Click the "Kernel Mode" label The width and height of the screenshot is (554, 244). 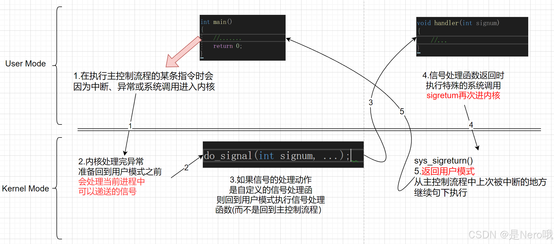pos(26,189)
